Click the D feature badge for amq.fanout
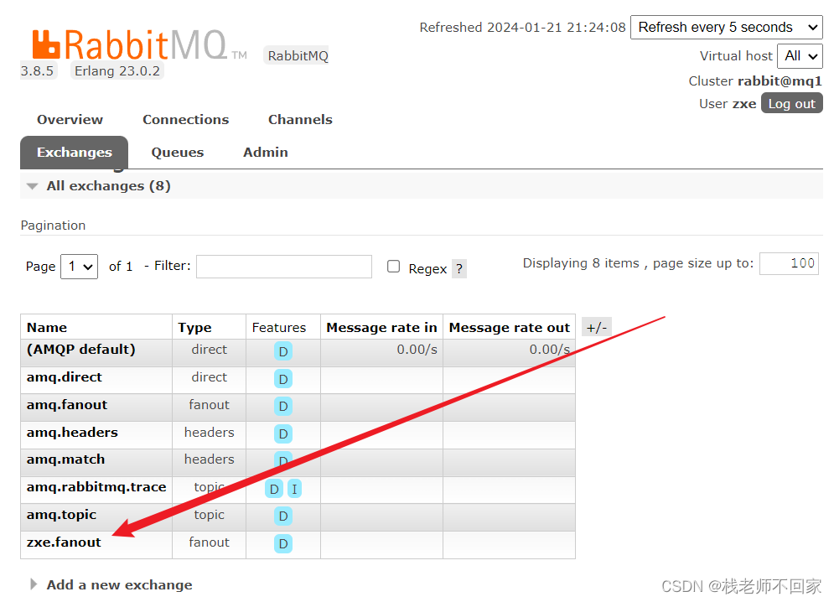This screenshot has width=834, height=602. click(283, 407)
